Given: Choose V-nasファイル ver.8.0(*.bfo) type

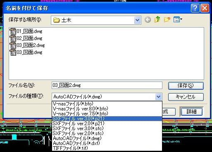Looking at the screenshot, I should click(107, 109).
